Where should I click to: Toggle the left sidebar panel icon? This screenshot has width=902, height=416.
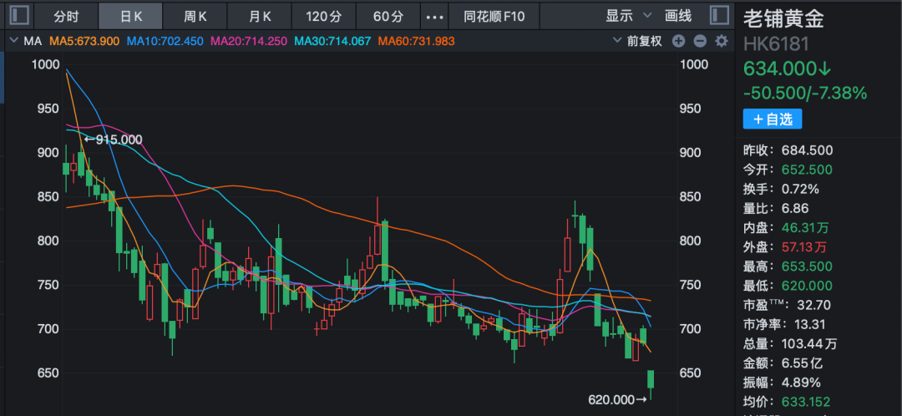[x=20, y=16]
